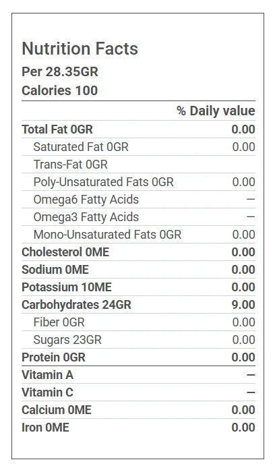Click the Omega6 Fatty Acids row
The height and width of the screenshot is (468, 275).
click(138, 200)
